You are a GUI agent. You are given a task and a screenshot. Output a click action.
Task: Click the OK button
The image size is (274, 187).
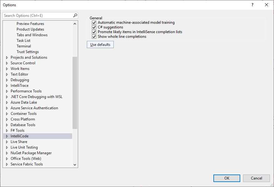pyautogui.click(x=227, y=178)
